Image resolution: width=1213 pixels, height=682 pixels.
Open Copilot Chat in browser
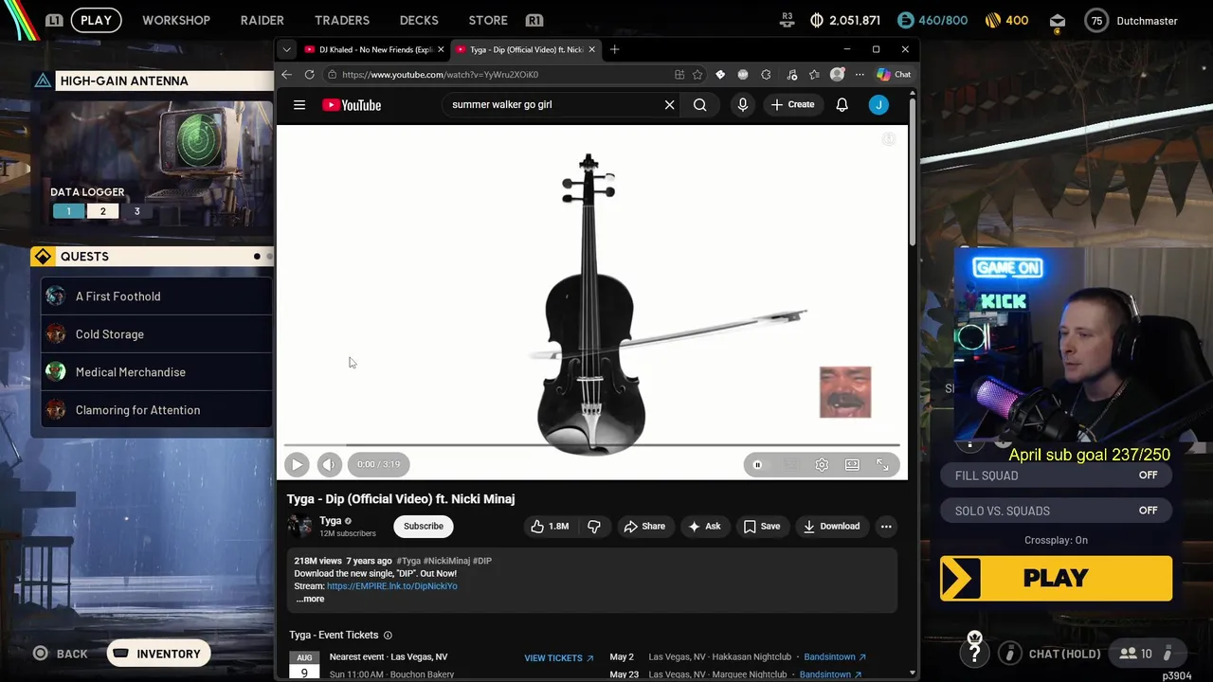894,75
